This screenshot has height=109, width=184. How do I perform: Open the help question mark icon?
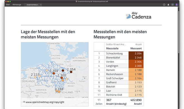click(164, 5)
